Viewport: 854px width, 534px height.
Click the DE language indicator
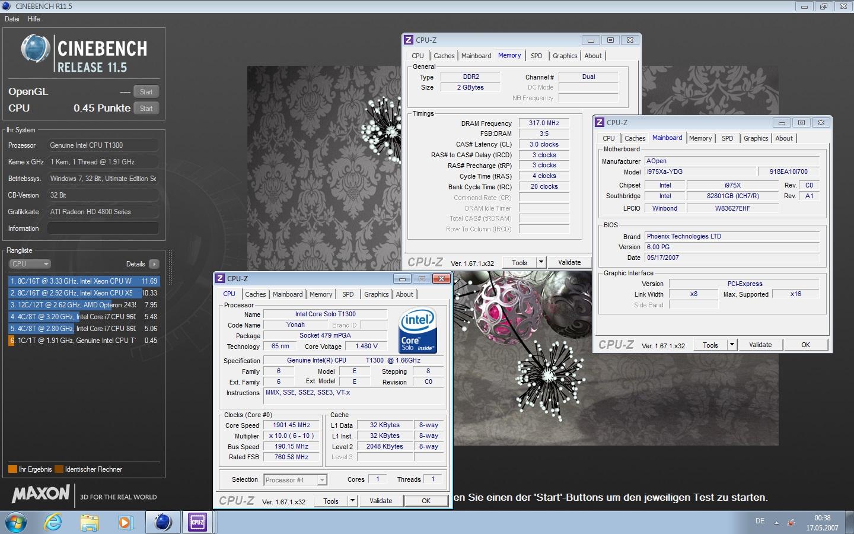[760, 521]
